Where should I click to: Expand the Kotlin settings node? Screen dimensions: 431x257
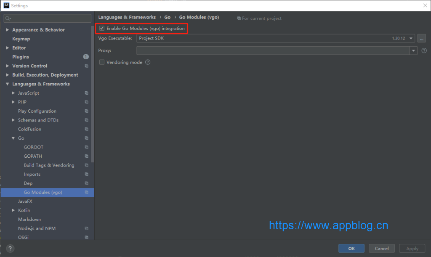[13, 210]
